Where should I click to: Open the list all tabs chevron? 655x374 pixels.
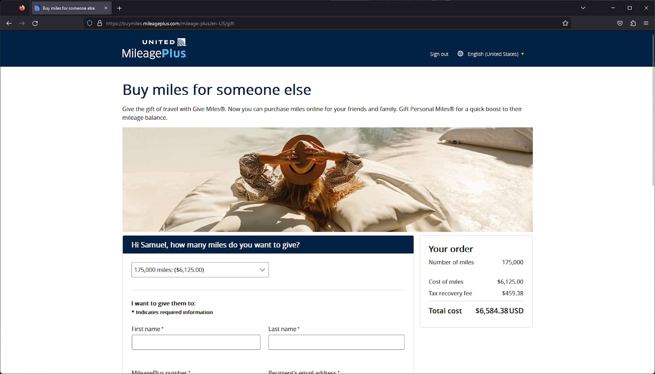click(583, 8)
